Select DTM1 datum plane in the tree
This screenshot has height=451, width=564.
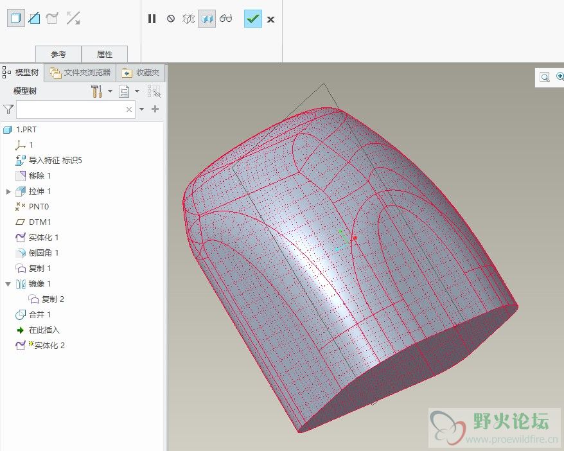40,222
